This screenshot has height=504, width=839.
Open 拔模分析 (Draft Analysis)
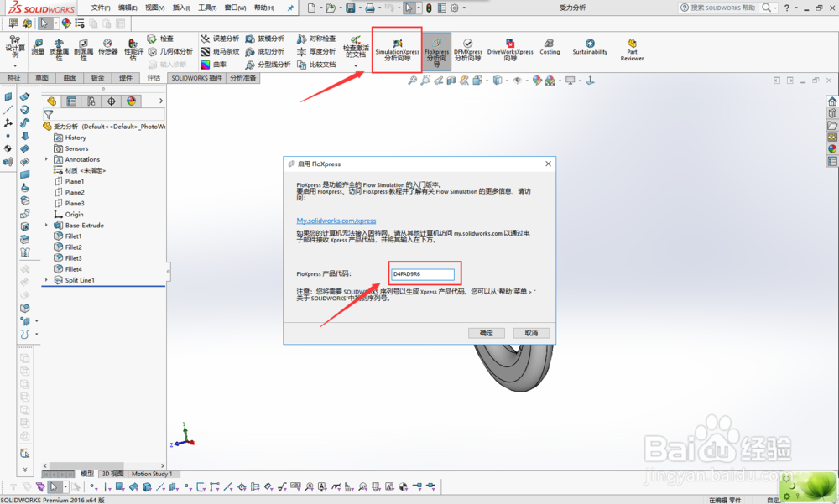(265, 39)
